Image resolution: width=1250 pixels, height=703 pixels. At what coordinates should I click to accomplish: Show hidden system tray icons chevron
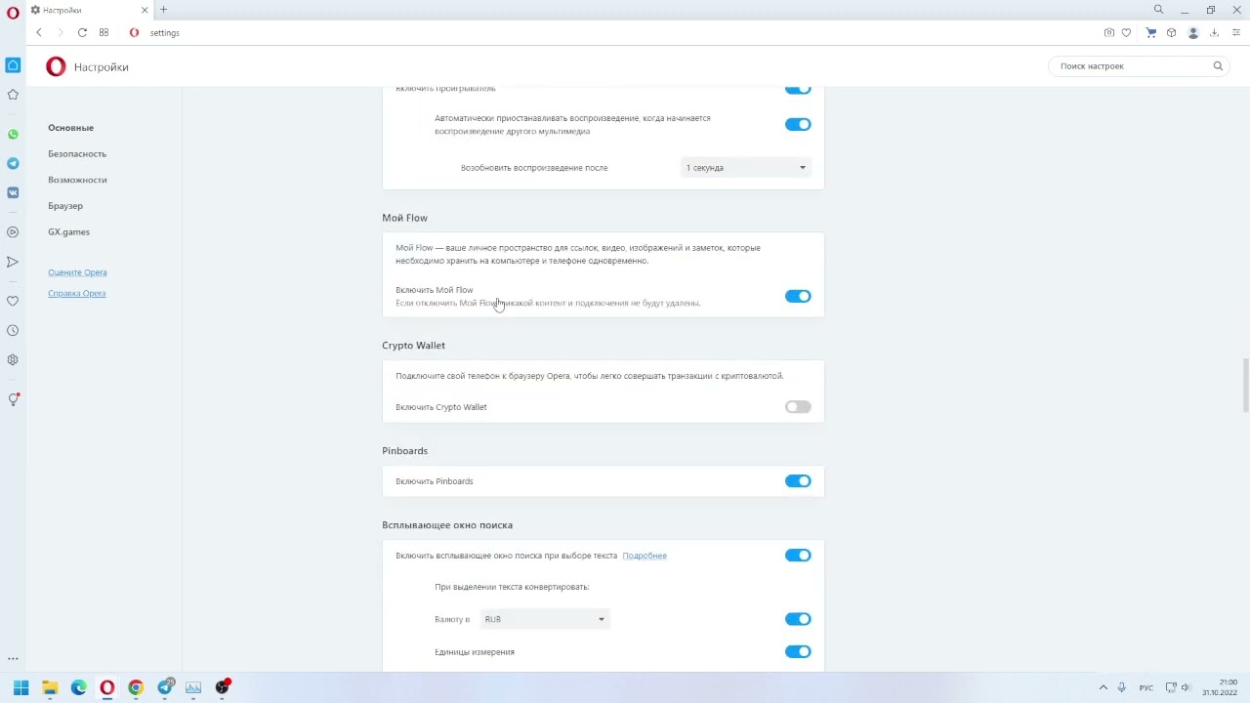coord(1104,687)
